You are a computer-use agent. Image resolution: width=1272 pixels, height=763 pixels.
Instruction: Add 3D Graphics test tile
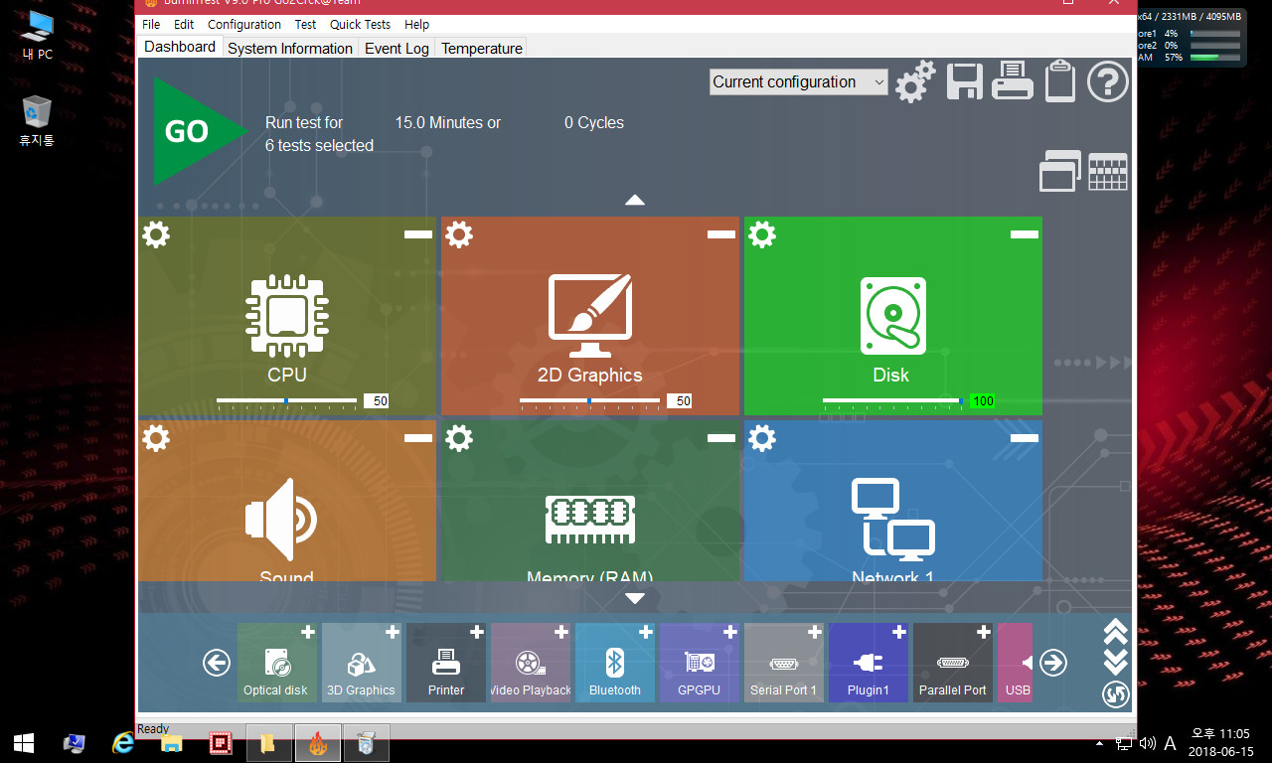(x=362, y=663)
